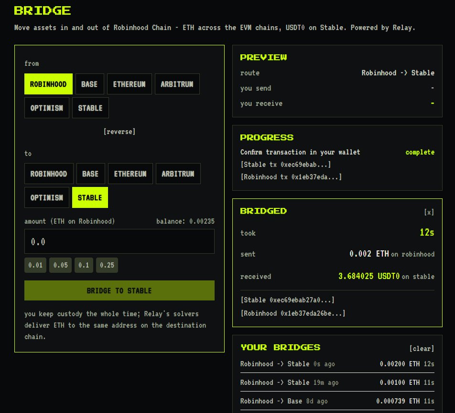Set amount with the 0.1 preset
Image resolution: width=455 pixels, height=413 pixels.
click(x=84, y=265)
